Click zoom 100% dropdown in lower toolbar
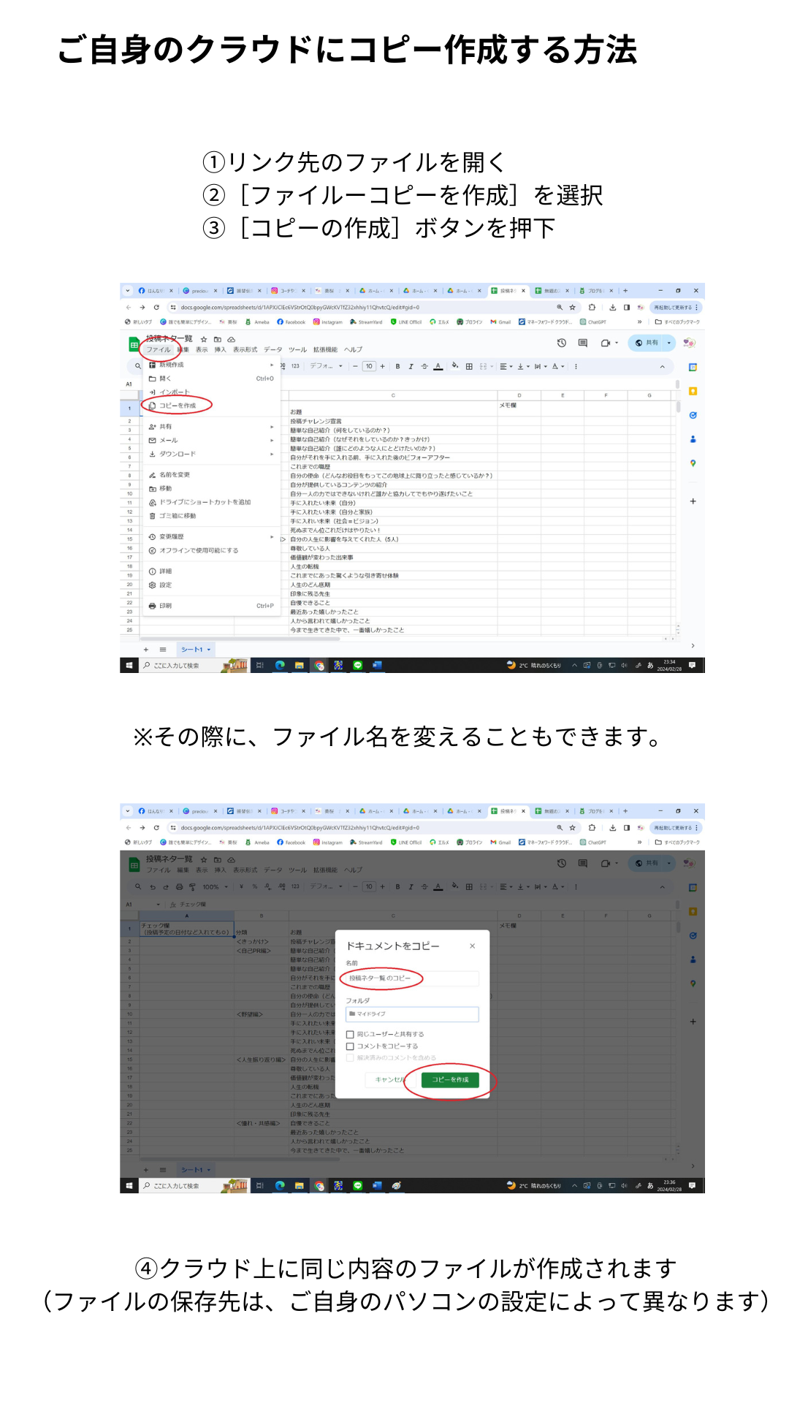Image resolution: width=789 pixels, height=1403 pixels. click(215, 887)
